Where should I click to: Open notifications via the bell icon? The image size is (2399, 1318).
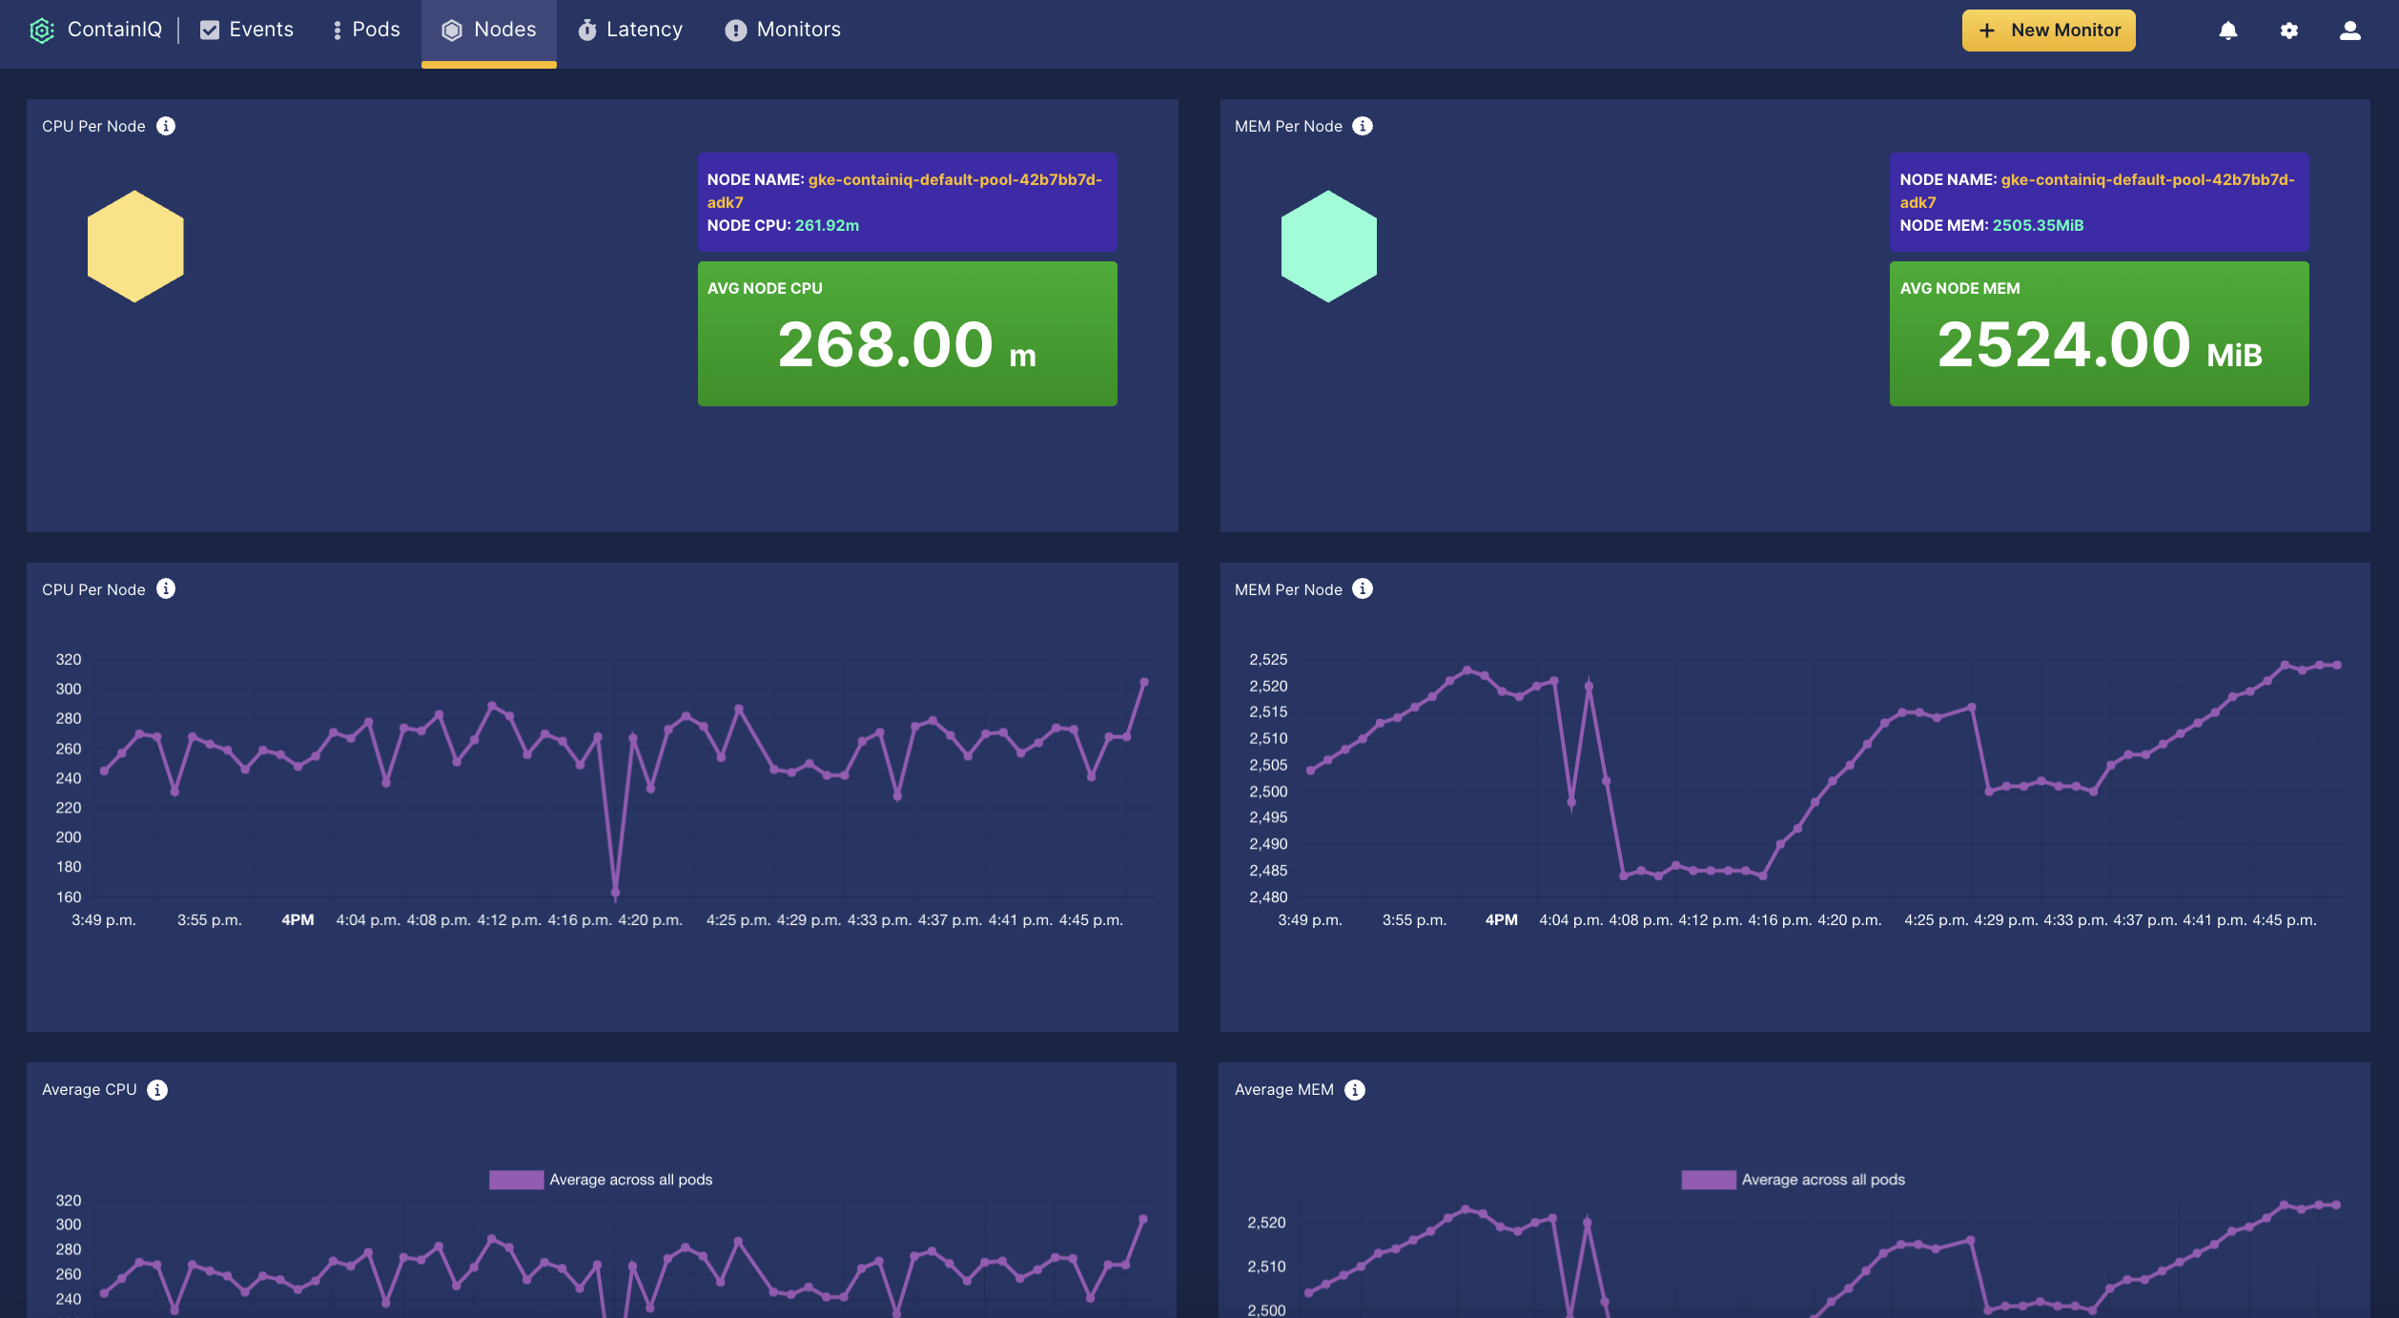tap(2227, 30)
